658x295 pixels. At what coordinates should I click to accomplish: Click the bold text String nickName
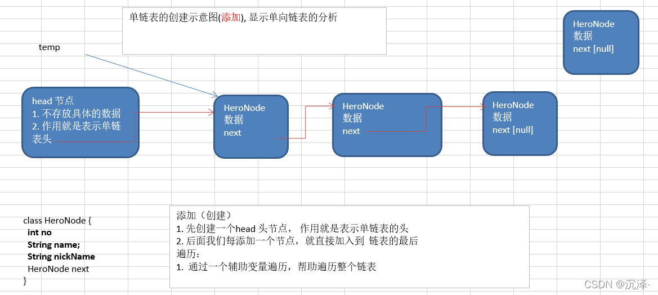coord(61,257)
